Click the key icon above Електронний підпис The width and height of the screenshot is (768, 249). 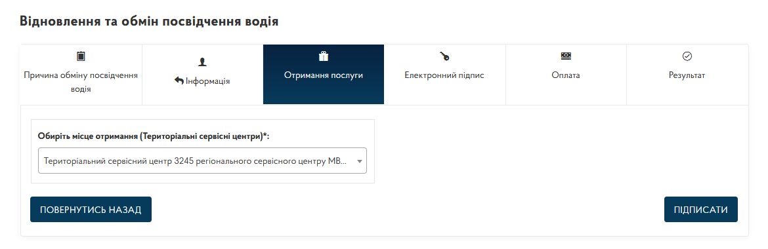[444, 56]
